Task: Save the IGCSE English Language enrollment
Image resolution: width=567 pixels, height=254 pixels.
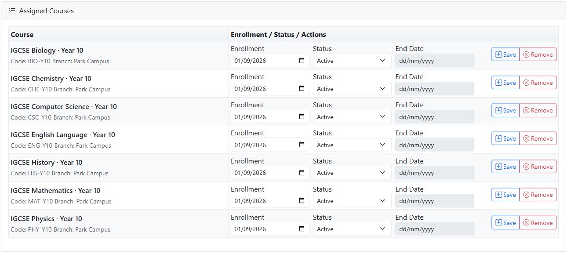Action: tap(505, 138)
